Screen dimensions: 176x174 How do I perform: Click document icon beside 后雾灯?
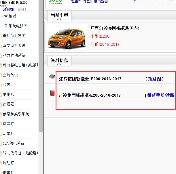(1, 134)
